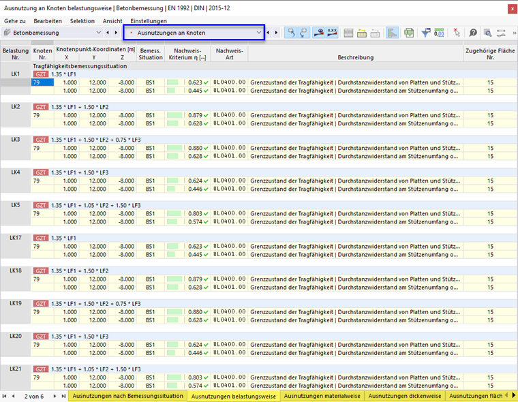518x402 pixels.
Task: Open the Einstellungen menu
Action: [149, 21]
